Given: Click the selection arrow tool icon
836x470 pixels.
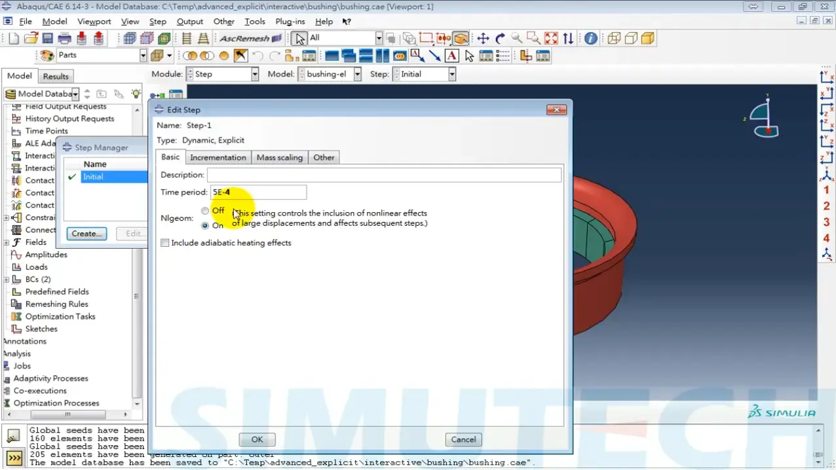Looking at the screenshot, I should coord(299,39).
